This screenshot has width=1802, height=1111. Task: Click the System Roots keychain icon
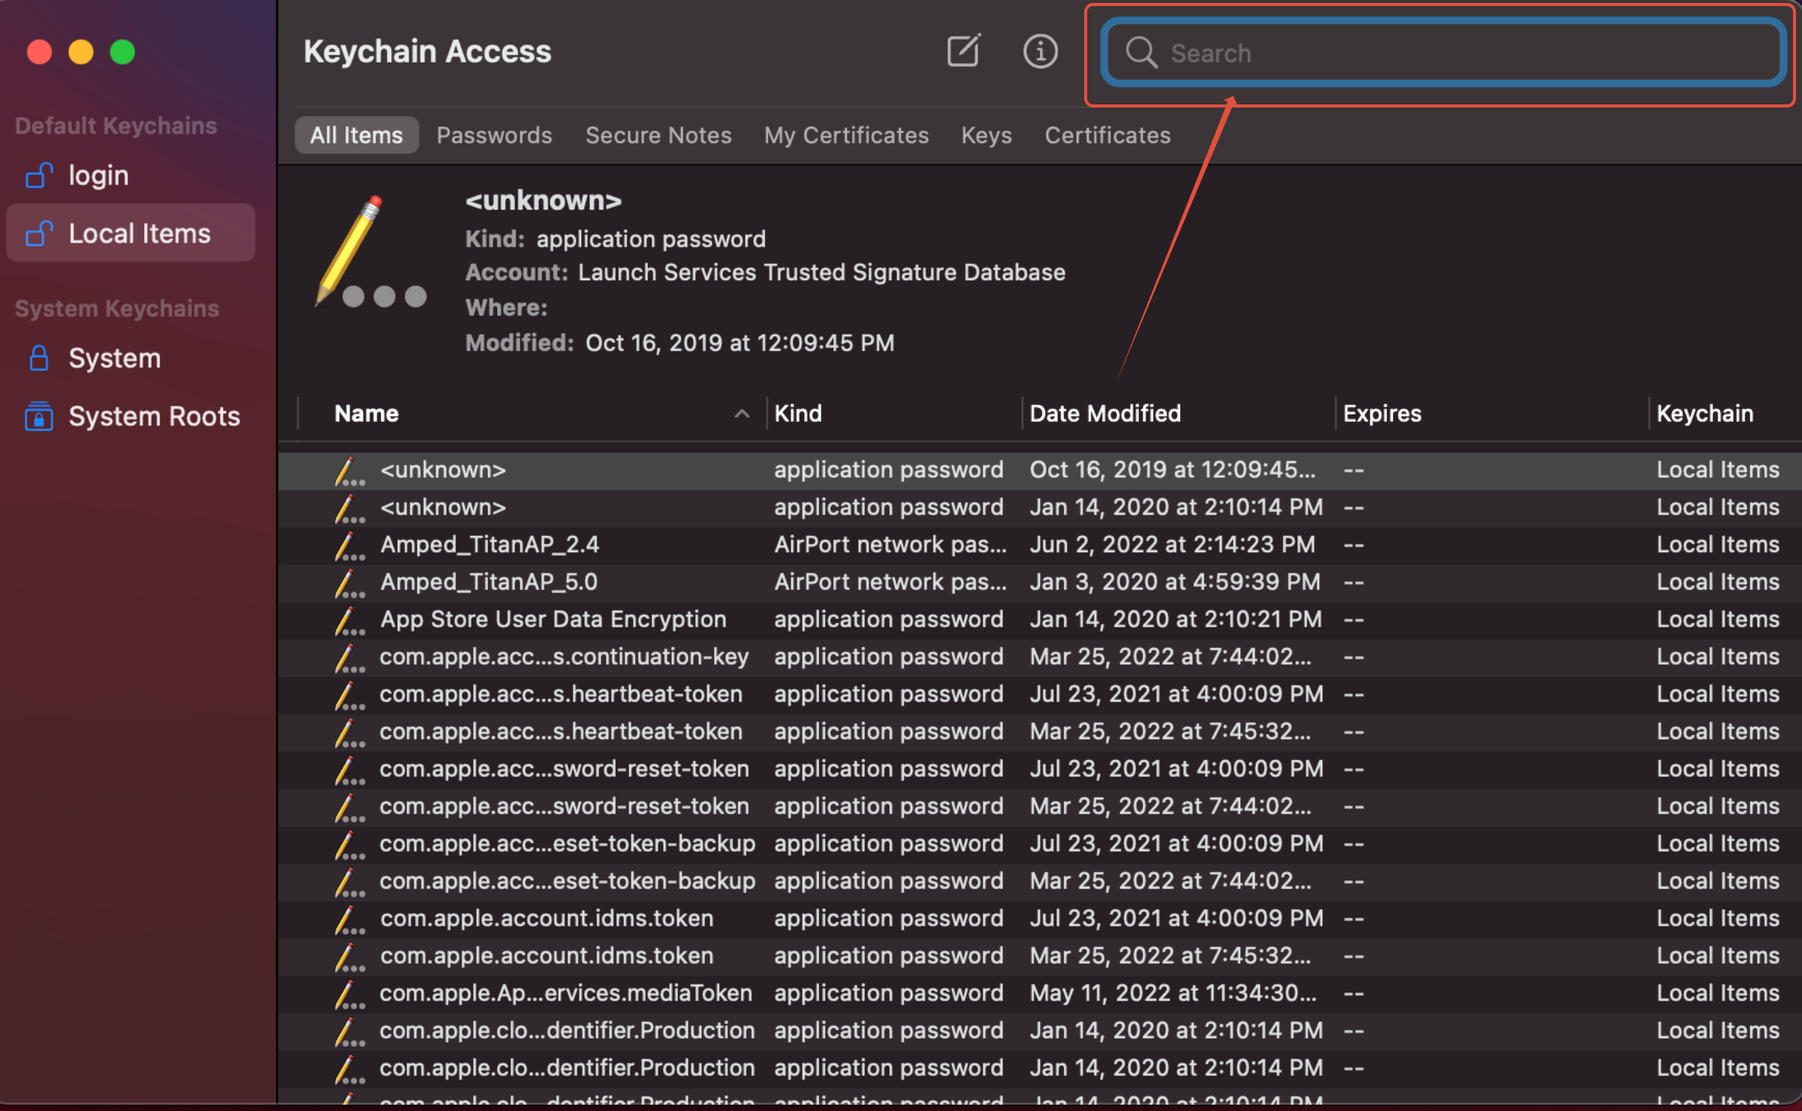coord(39,416)
